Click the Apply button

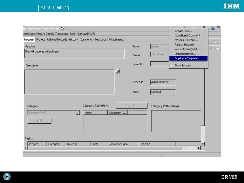click(x=215, y=41)
